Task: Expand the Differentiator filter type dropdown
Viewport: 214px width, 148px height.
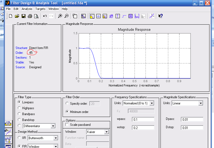Action: point(53,126)
